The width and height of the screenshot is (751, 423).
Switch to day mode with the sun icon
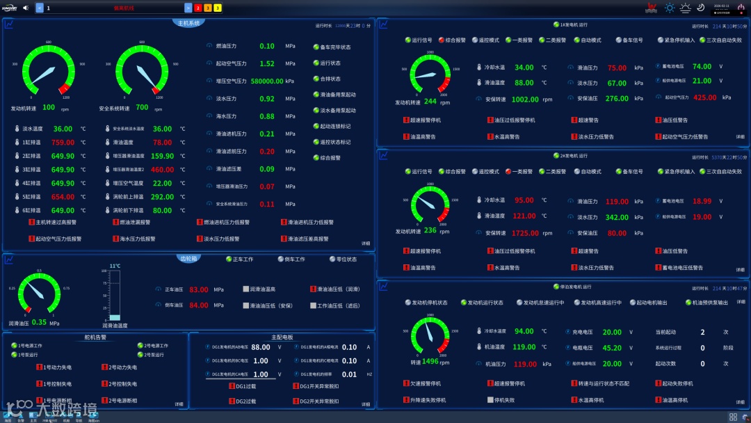(669, 8)
